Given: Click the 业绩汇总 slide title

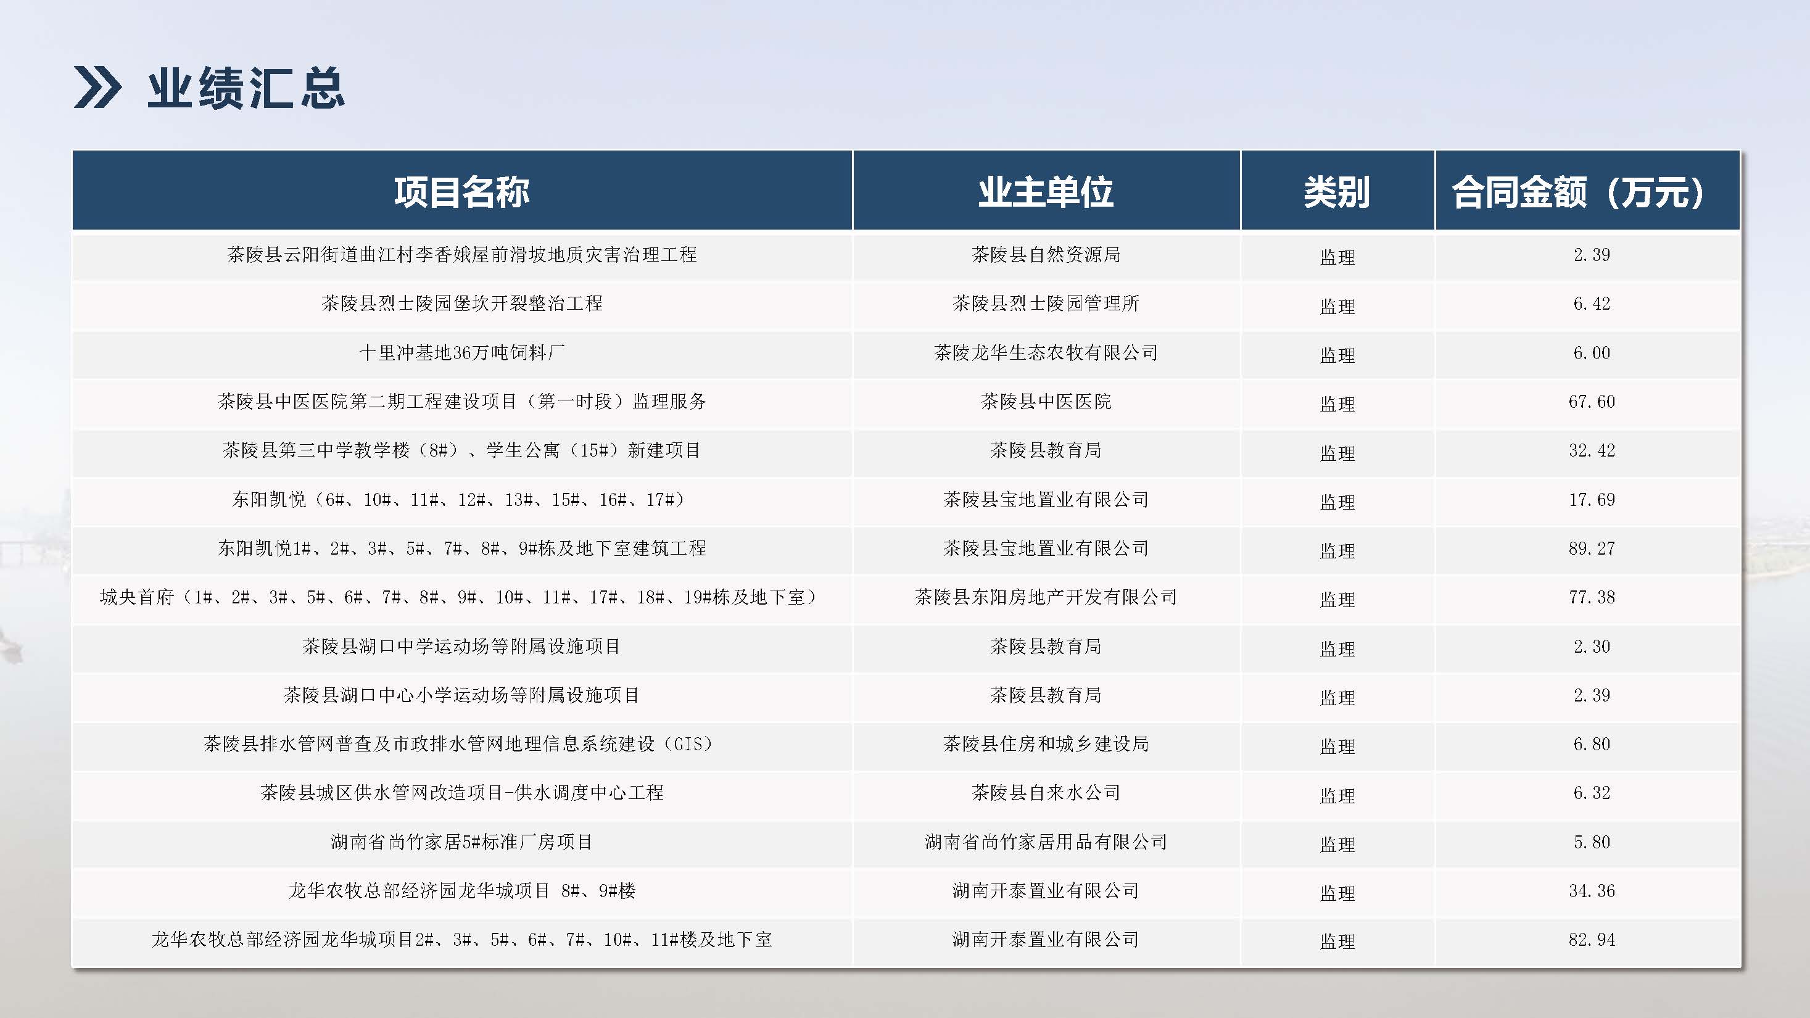Looking at the screenshot, I should click(x=246, y=88).
